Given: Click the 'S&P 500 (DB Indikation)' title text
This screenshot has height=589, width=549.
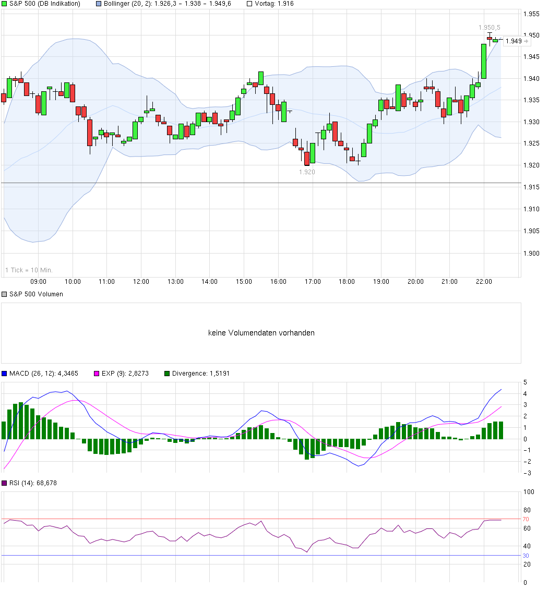Looking at the screenshot, I should point(45,4).
